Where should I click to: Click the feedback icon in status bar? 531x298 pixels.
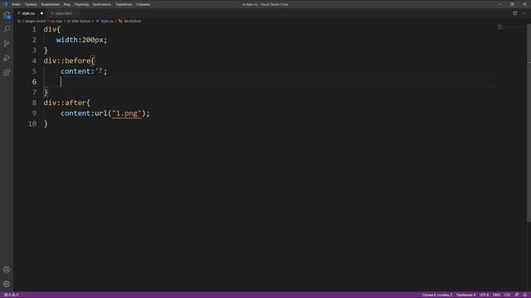517,295
